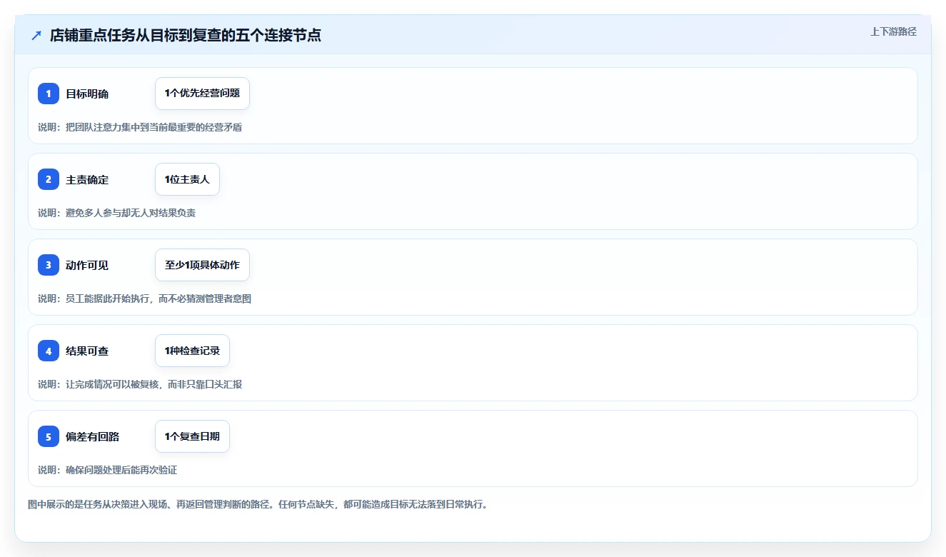Click number badge 5 for 偏差有回路

[x=49, y=436]
